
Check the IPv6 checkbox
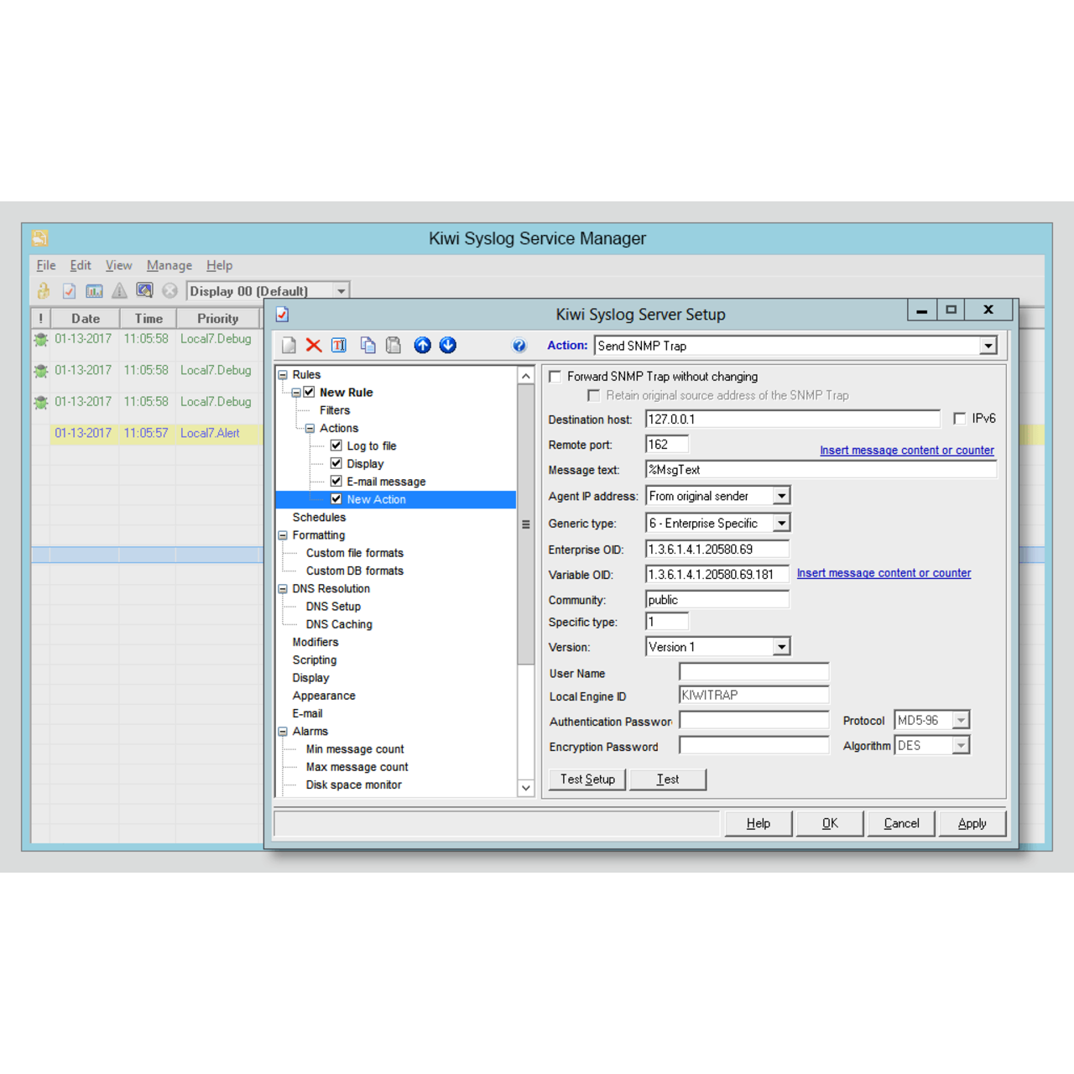(x=960, y=418)
